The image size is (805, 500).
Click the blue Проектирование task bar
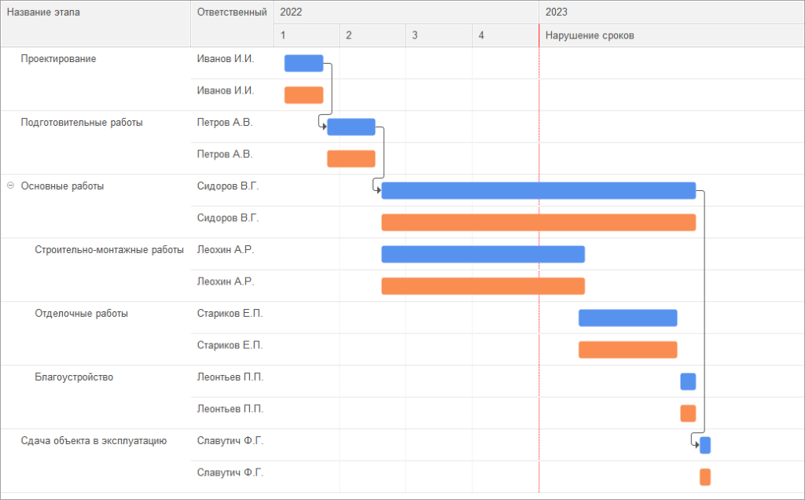pyautogui.click(x=303, y=64)
